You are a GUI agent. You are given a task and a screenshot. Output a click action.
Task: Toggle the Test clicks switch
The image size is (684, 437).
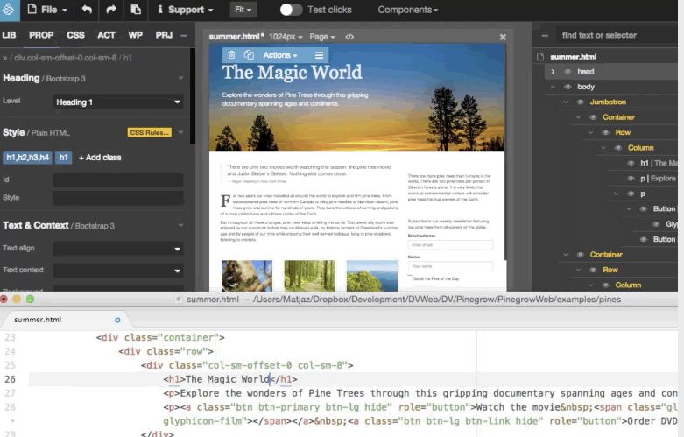291,10
